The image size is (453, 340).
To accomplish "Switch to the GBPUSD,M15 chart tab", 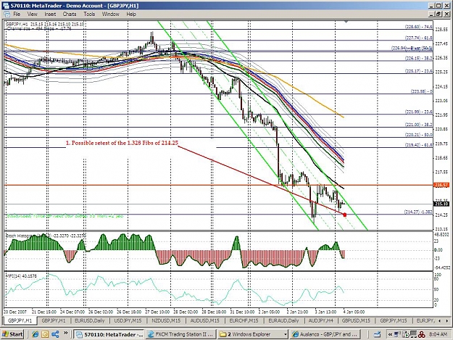I will 356,320.
